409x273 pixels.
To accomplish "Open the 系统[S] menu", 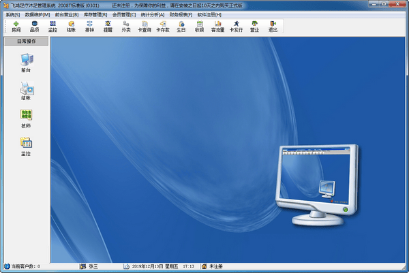I will [x=12, y=14].
